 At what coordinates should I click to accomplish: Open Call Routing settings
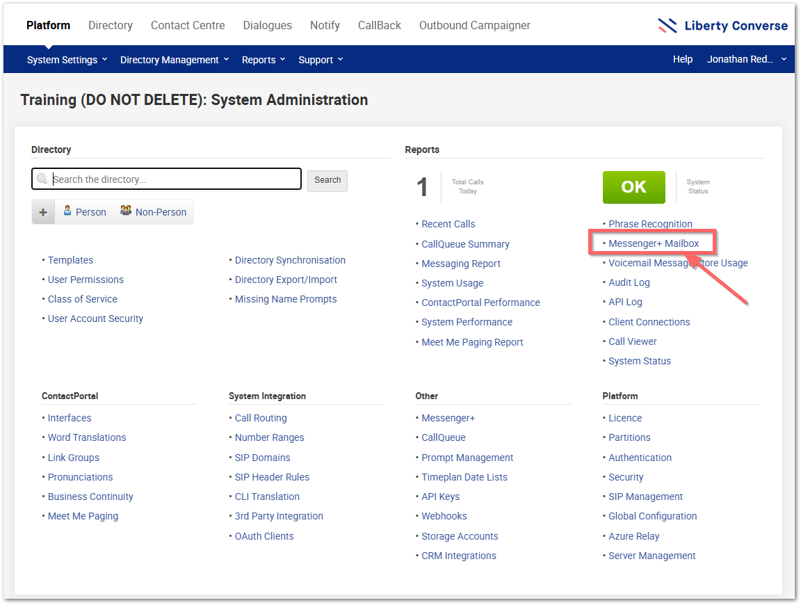(x=261, y=418)
